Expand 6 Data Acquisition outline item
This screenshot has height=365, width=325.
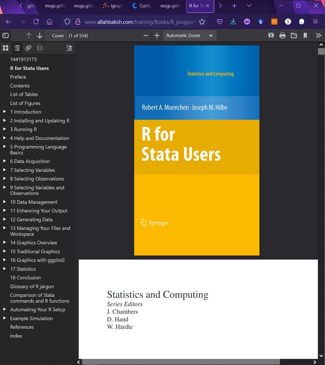coord(5,161)
